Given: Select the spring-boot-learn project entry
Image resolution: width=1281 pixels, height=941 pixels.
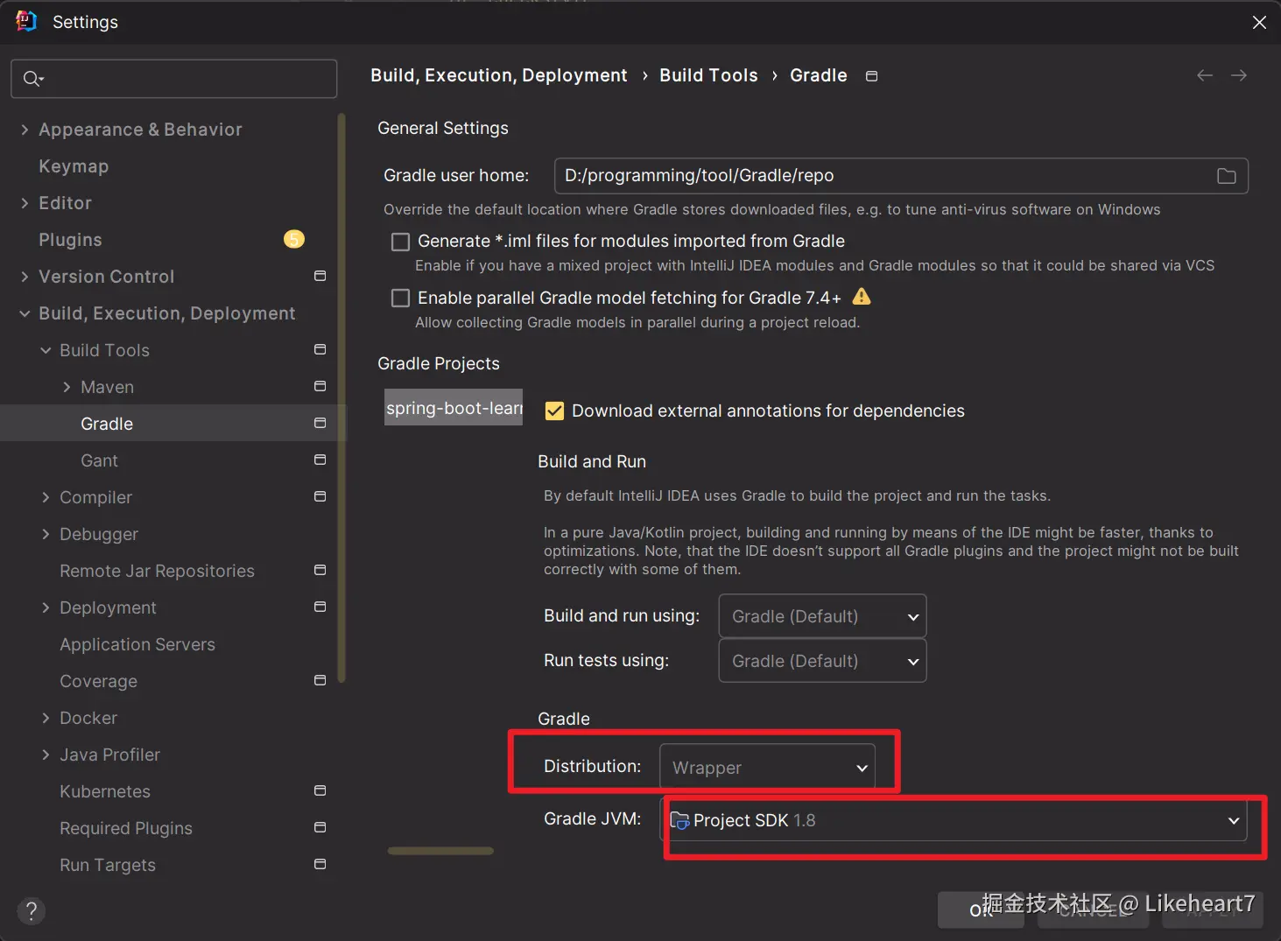Looking at the screenshot, I should [454, 408].
